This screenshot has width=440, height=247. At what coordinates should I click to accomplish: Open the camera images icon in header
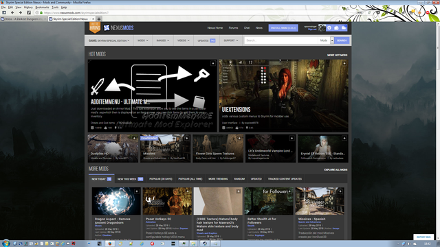pyautogui.click(x=336, y=27)
